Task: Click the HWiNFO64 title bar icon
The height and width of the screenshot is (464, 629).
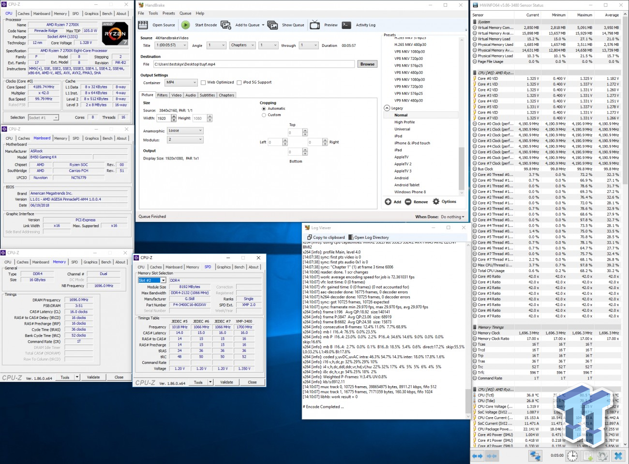Action: click(x=475, y=5)
